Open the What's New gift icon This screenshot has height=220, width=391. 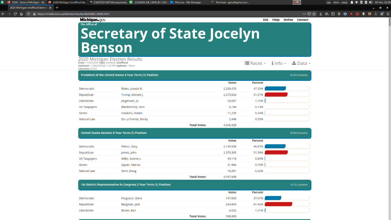pyautogui.click(x=382, y=14)
